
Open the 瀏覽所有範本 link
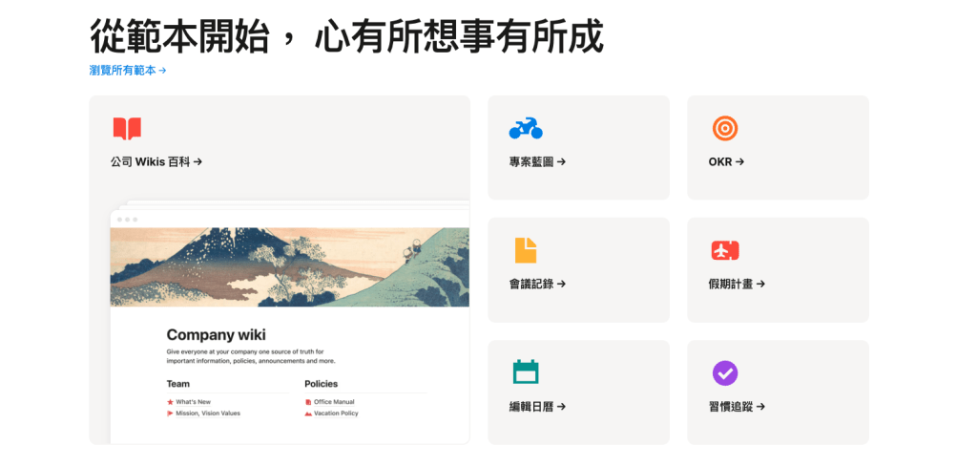click(128, 71)
